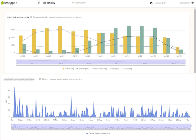The image size is (196, 140).
Task: Click right handle of monthly range navigator
Action: pyautogui.click(x=185, y=62)
